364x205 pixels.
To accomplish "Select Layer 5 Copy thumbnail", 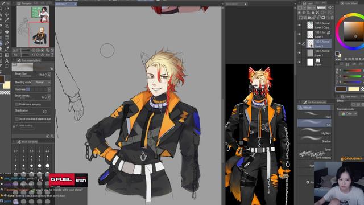I will 311,25.
